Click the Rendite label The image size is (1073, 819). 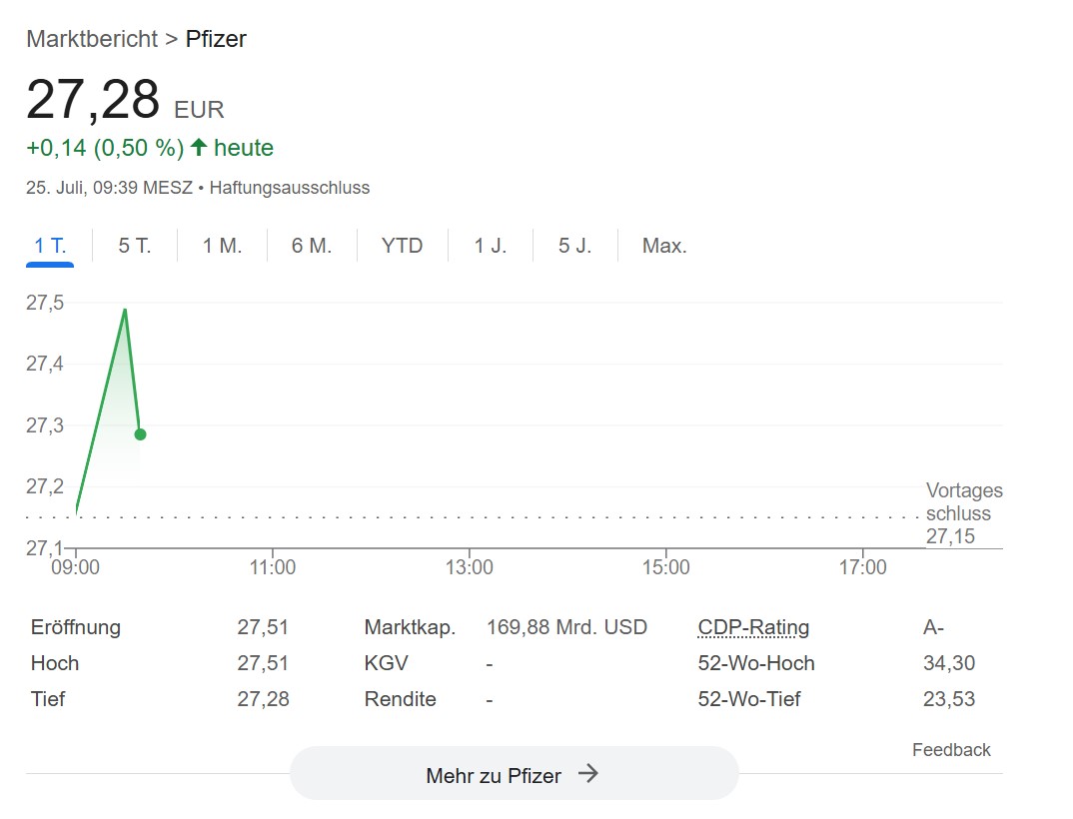(401, 699)
